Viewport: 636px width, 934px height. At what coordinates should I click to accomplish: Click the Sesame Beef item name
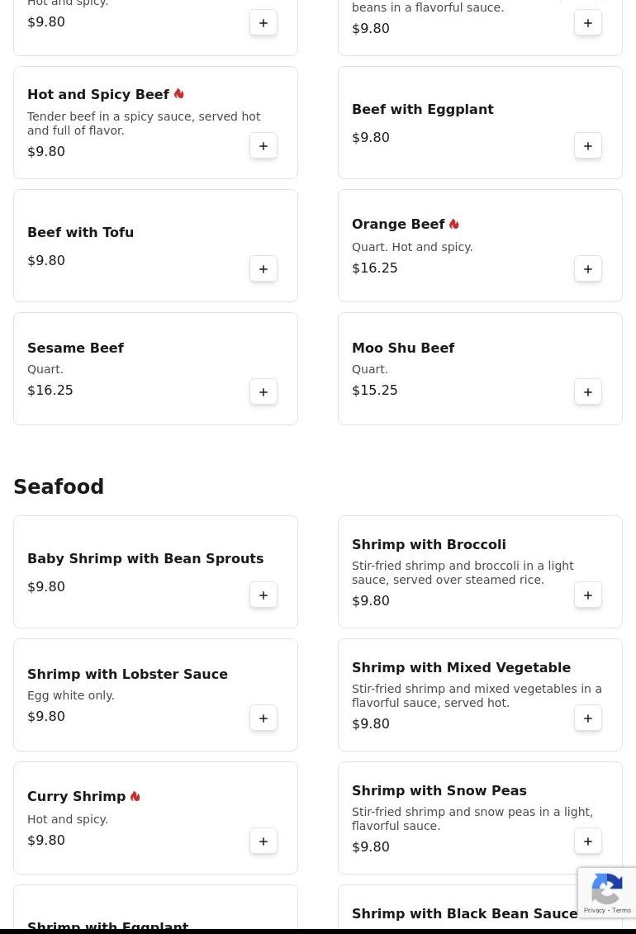(75, 348)
